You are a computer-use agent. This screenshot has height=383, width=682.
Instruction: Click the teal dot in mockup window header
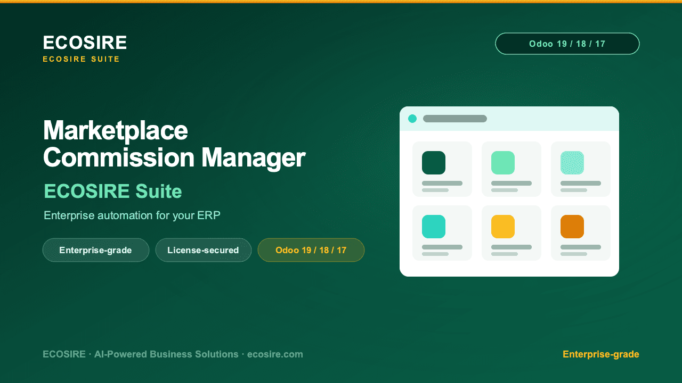412,119
